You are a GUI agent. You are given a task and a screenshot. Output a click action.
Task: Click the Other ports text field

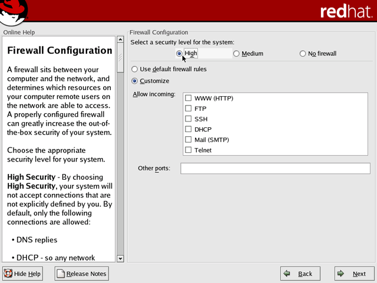[x=275, y=169]
